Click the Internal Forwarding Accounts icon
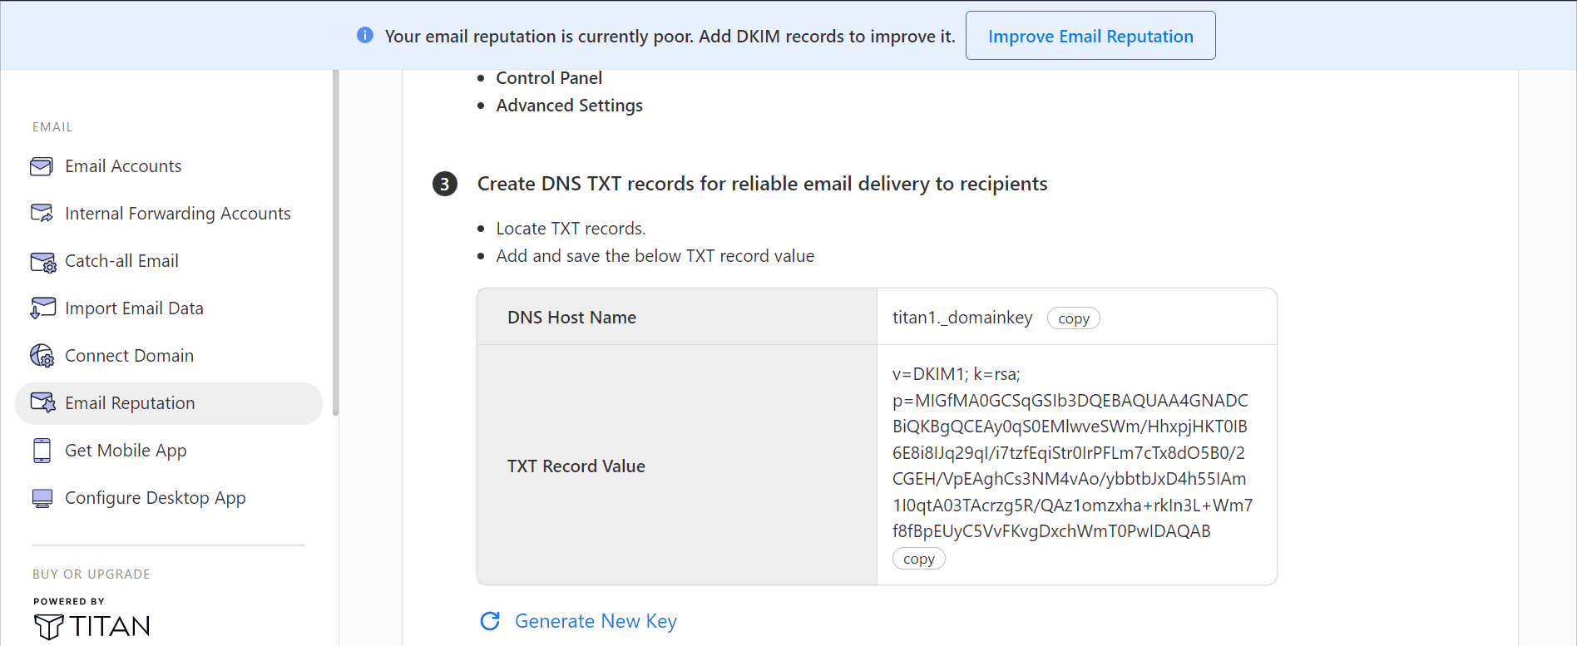The height and width of the screenshot is (646, 1577). coord(42,214)
